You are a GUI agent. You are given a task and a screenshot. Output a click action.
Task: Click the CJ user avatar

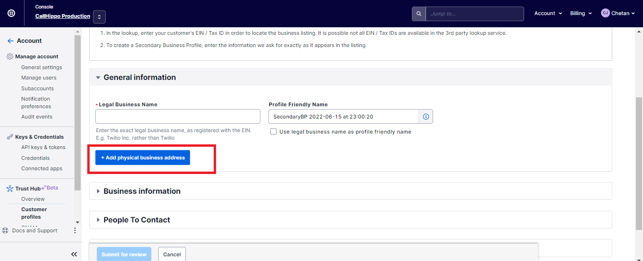(x=605, y=13)
